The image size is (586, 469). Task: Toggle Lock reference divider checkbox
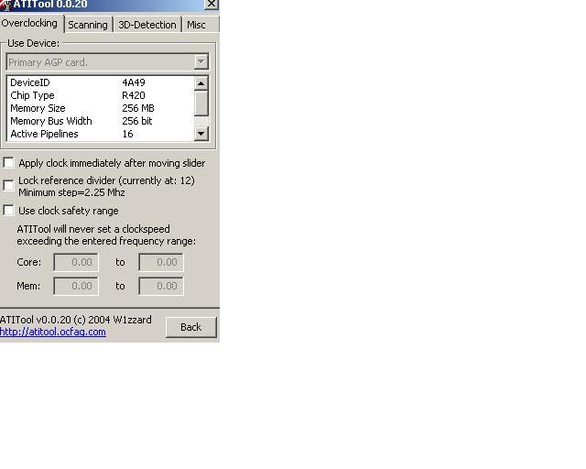tap(8, 186)
